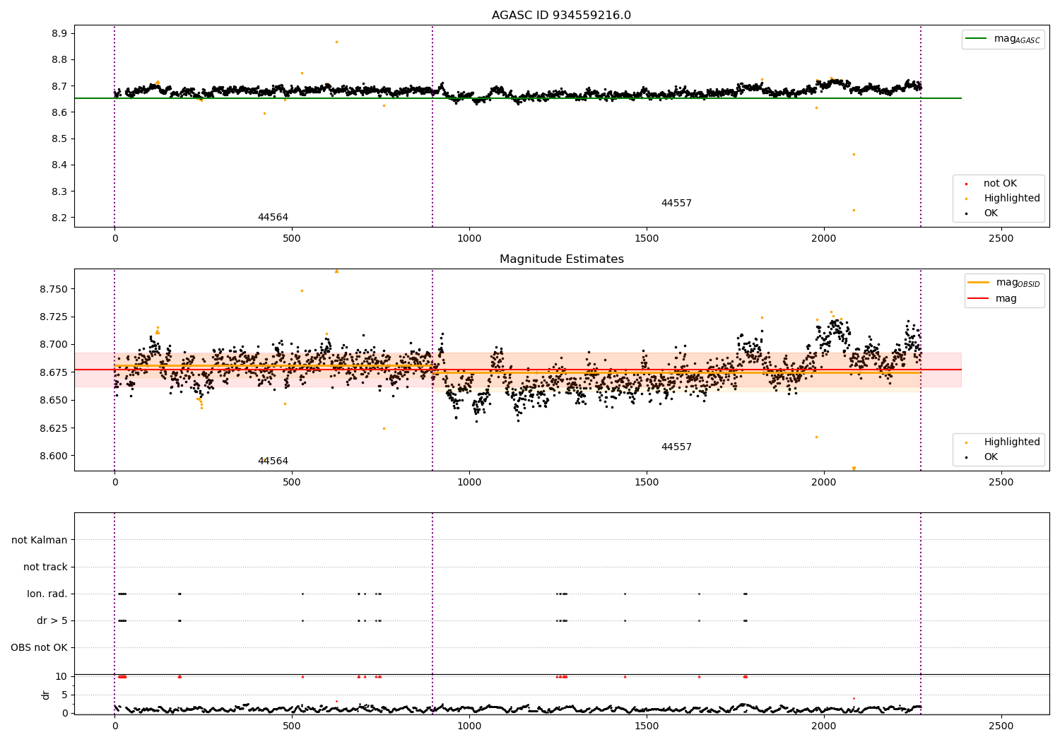
Task: Click the 'dr > 5' axis label
Action: pos(52,621)
